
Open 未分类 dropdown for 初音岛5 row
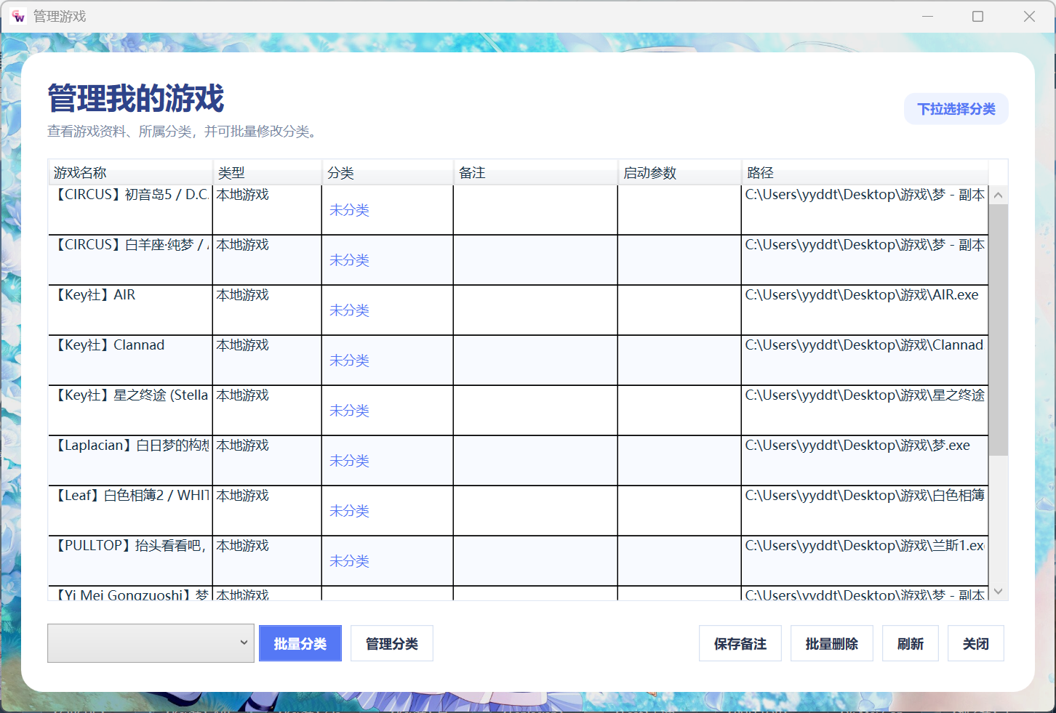click(350, 210)
